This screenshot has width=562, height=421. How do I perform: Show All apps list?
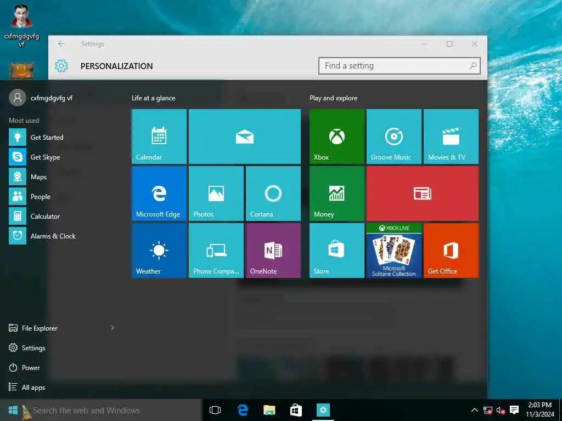click(x=27, y=387)
